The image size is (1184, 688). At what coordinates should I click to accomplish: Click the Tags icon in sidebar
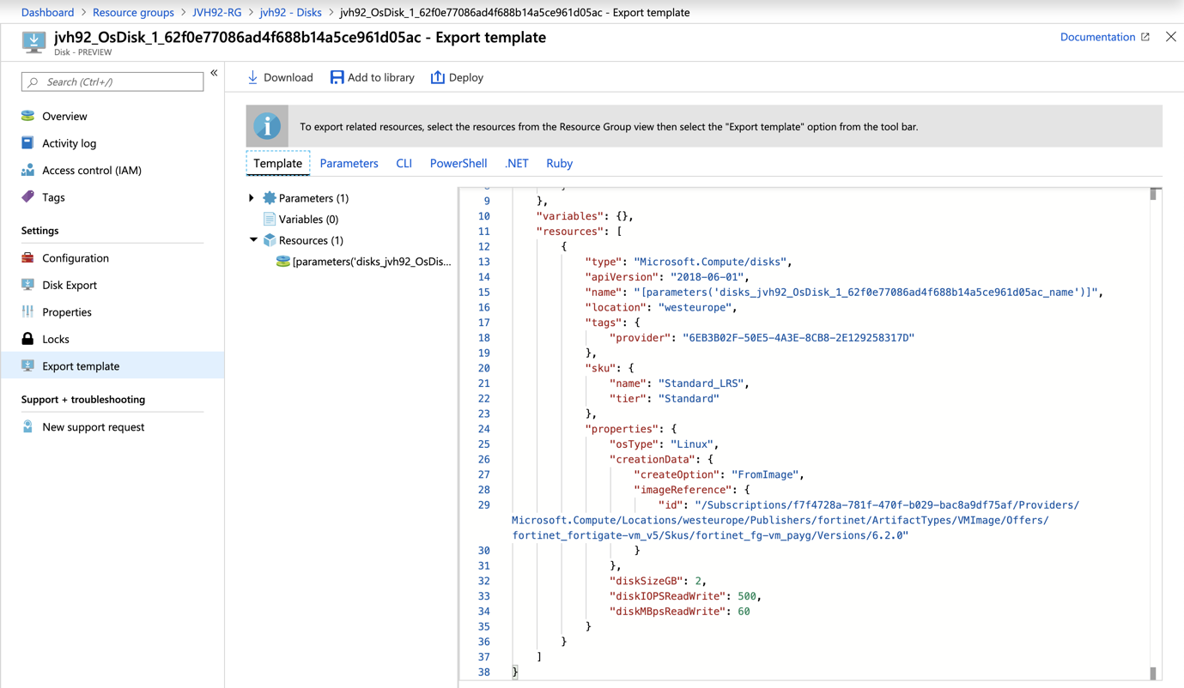tap(27, 197)
